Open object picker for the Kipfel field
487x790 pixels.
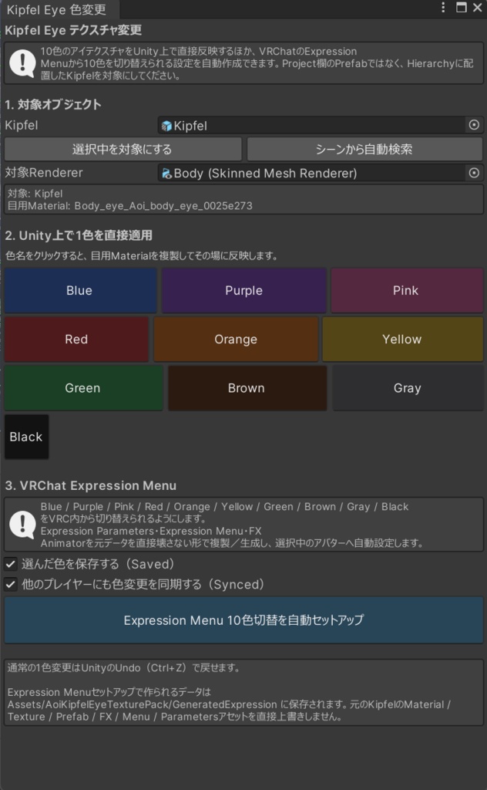474,125
